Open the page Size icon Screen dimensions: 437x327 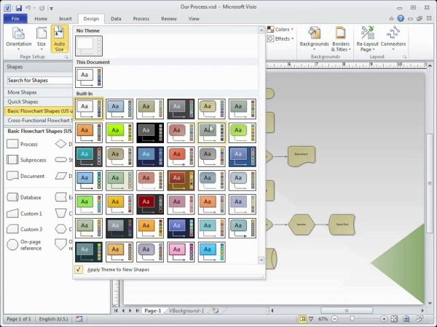(x=42, y=39)
